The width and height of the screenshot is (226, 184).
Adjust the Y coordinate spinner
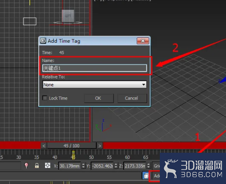(x=116, y=166)
